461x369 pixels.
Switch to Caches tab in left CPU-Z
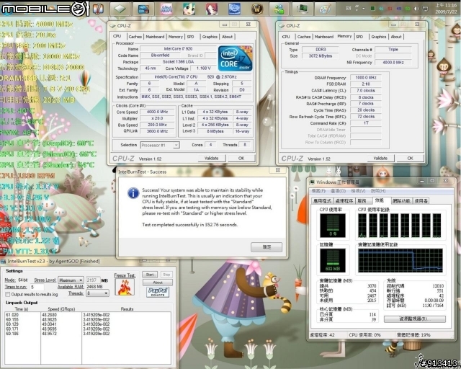click(135, 37)
